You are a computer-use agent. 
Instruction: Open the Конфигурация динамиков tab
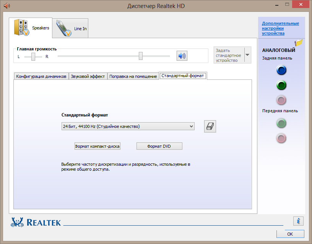(x=41, y=76)
